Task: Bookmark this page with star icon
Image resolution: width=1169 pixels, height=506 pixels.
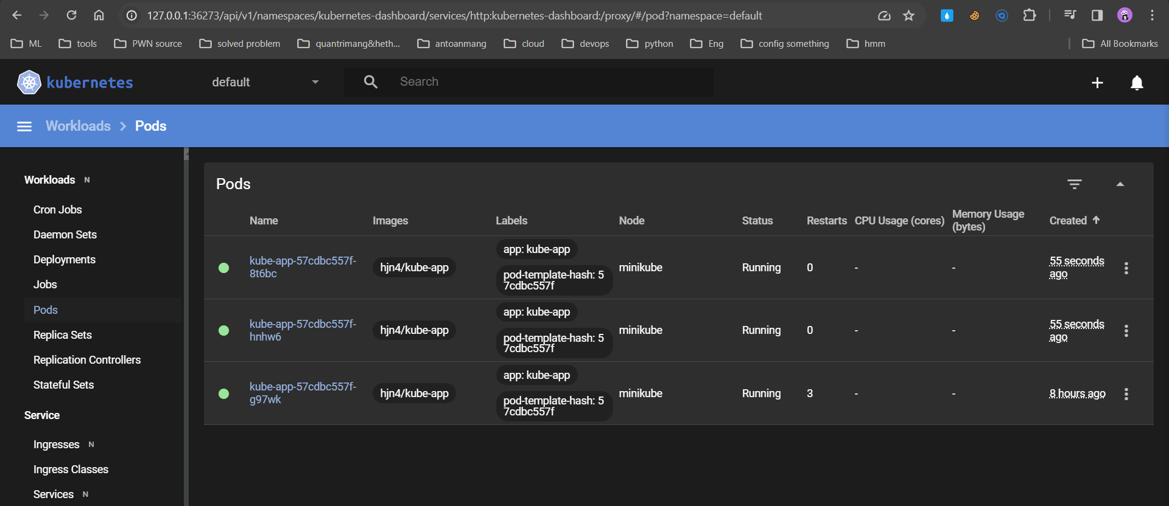Action: [x=908, y=16]
